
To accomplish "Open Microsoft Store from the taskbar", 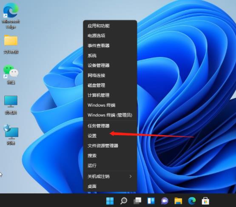I will (205, 201).
